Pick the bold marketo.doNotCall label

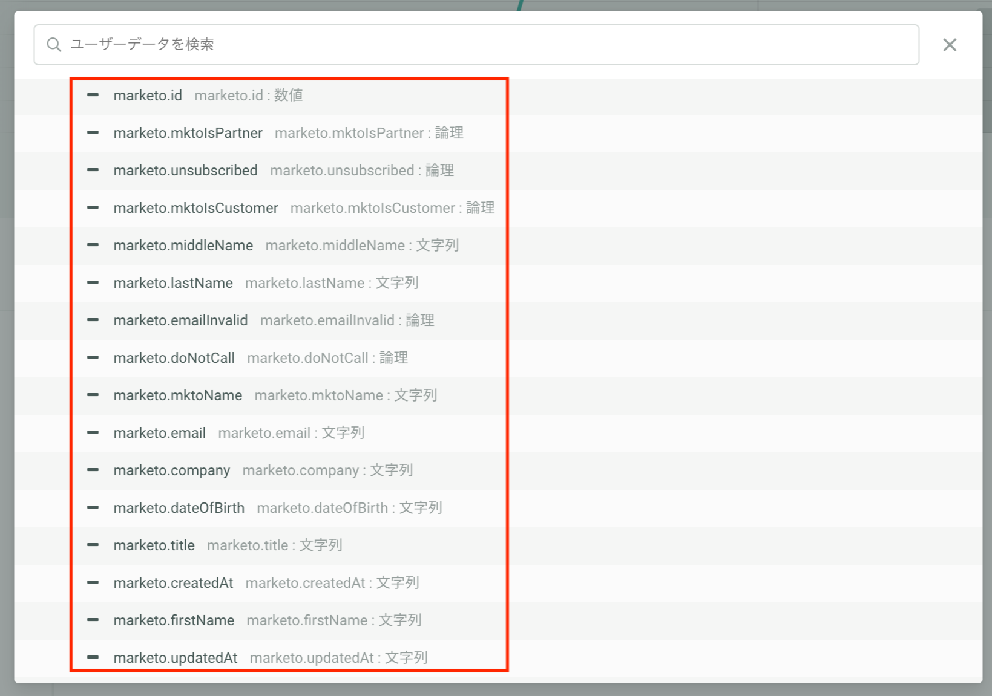(174, 358)
